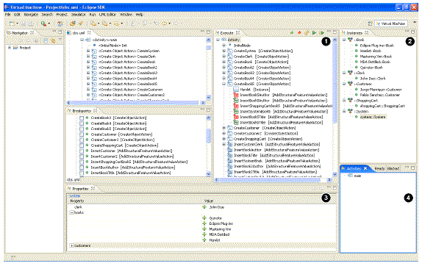
Task: Toggle CreateCustomer breakpoint checkbox in Breakpoints
Action: (x=82, y=134)
